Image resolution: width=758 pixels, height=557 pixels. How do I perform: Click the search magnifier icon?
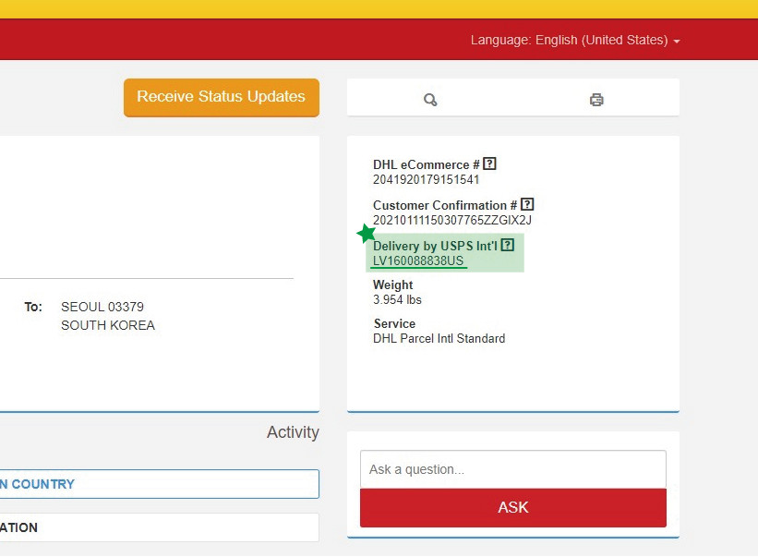[430, 100]
